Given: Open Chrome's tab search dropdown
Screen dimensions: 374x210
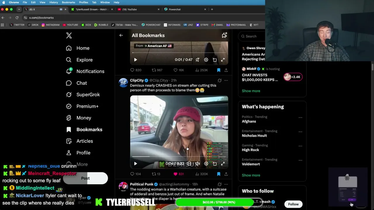Looking at the screenshot, I should pos(19,9).
